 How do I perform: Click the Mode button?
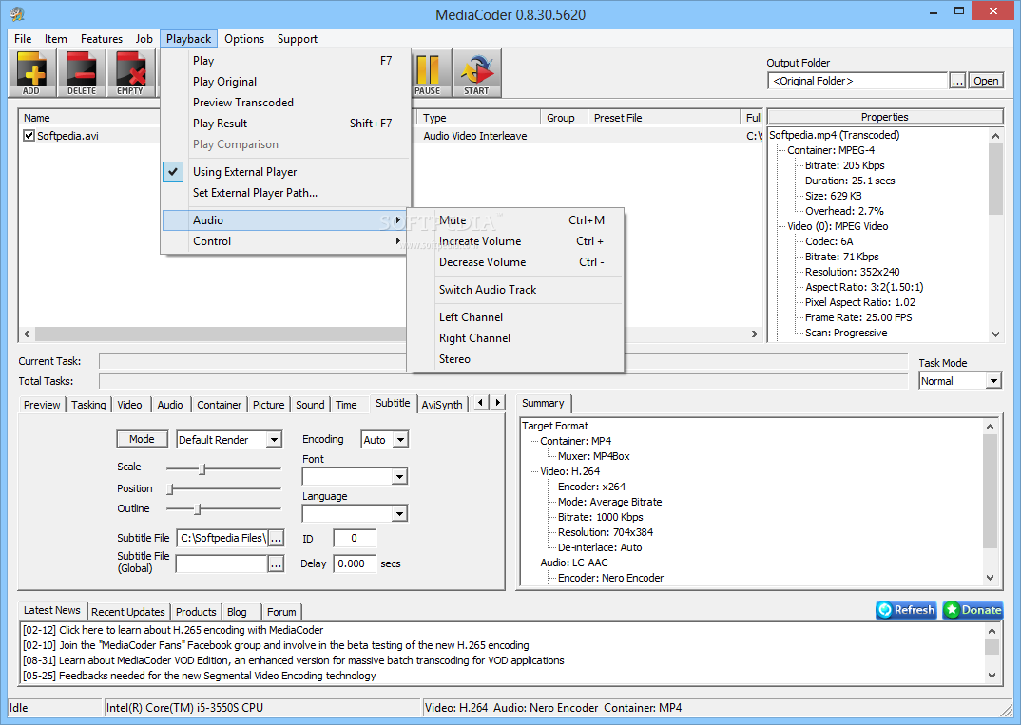click(x=142, y=439)
